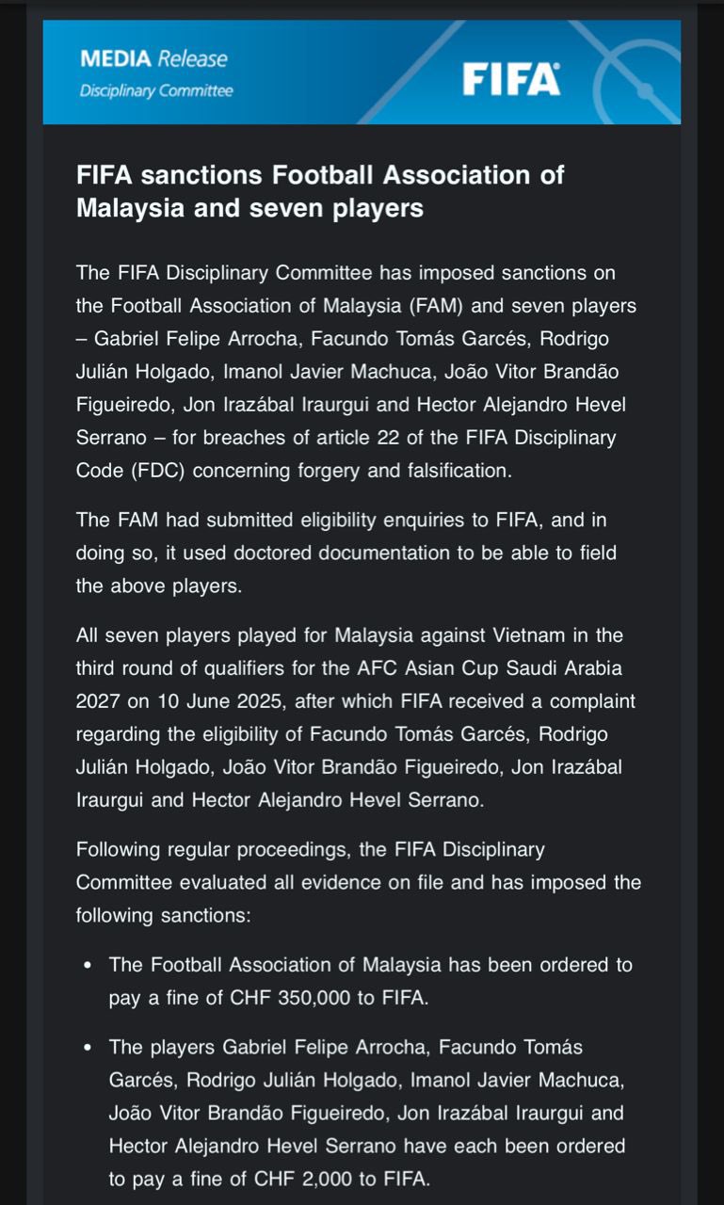Click the "following sanctions:" text
724x1205 pixels.
[162, 915]
